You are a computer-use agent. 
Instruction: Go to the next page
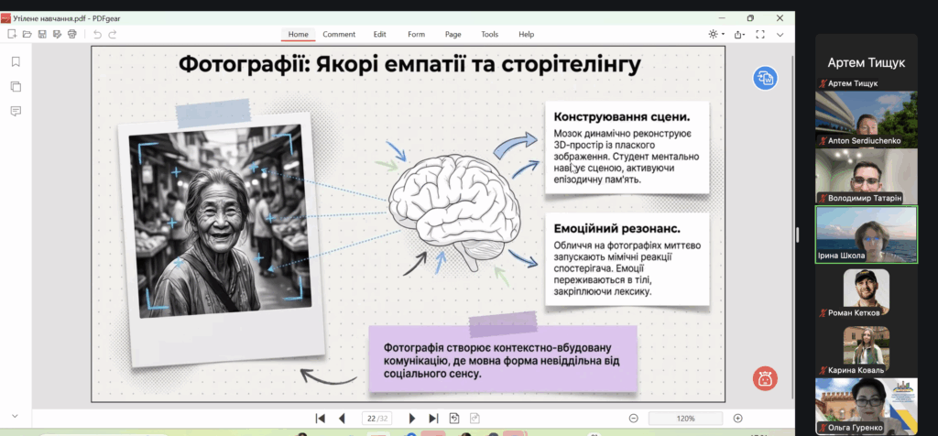pyautogui.click(x=412, y=418)
